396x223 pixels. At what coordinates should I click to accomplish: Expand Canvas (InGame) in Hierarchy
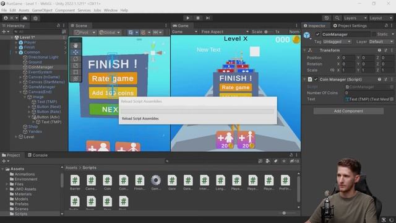point(20,77)
